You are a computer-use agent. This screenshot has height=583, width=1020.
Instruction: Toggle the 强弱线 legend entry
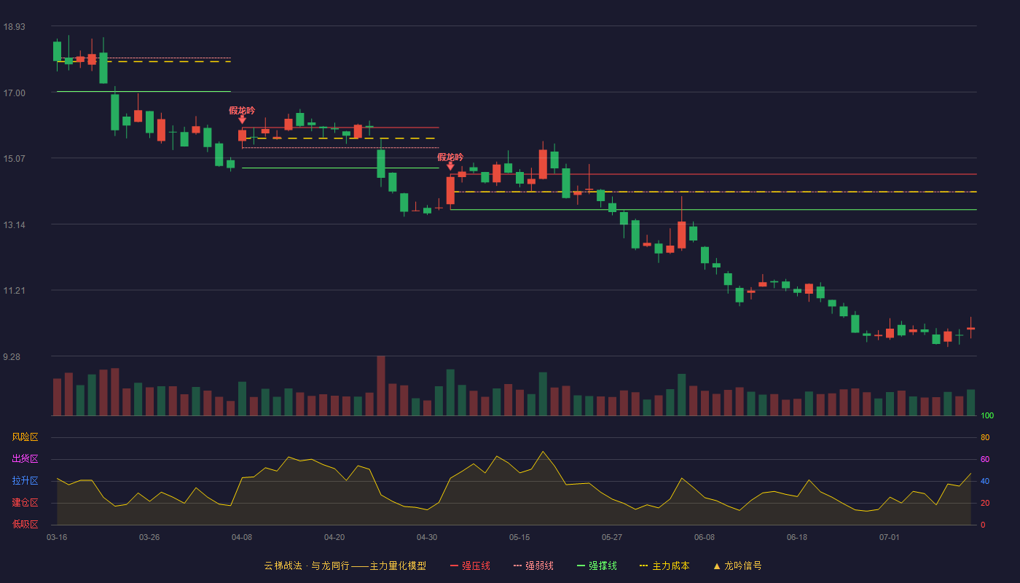point(533,566)
